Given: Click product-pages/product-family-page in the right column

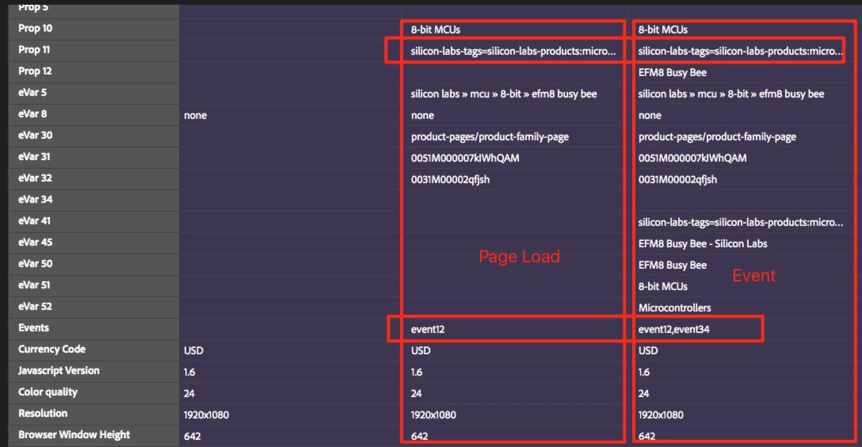Looking at the screenshot, I should click(x=717, y=137).
